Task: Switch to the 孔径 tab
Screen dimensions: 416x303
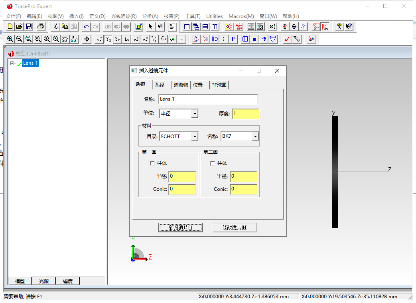Action: (160, 85)
